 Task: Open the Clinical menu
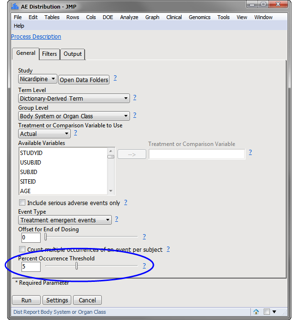point(174,17)
